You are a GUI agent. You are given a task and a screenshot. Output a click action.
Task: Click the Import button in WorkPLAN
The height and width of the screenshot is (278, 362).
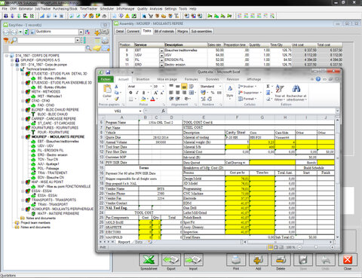pyautogui.click(x=193, y=260)
